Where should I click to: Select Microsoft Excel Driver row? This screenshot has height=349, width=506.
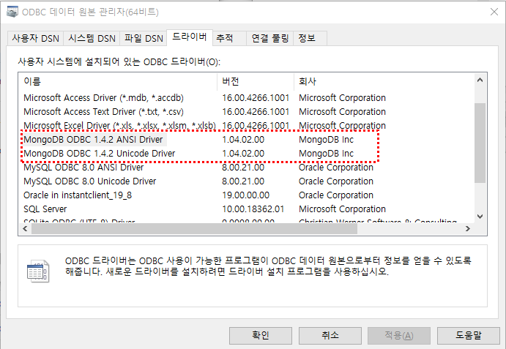119,125
